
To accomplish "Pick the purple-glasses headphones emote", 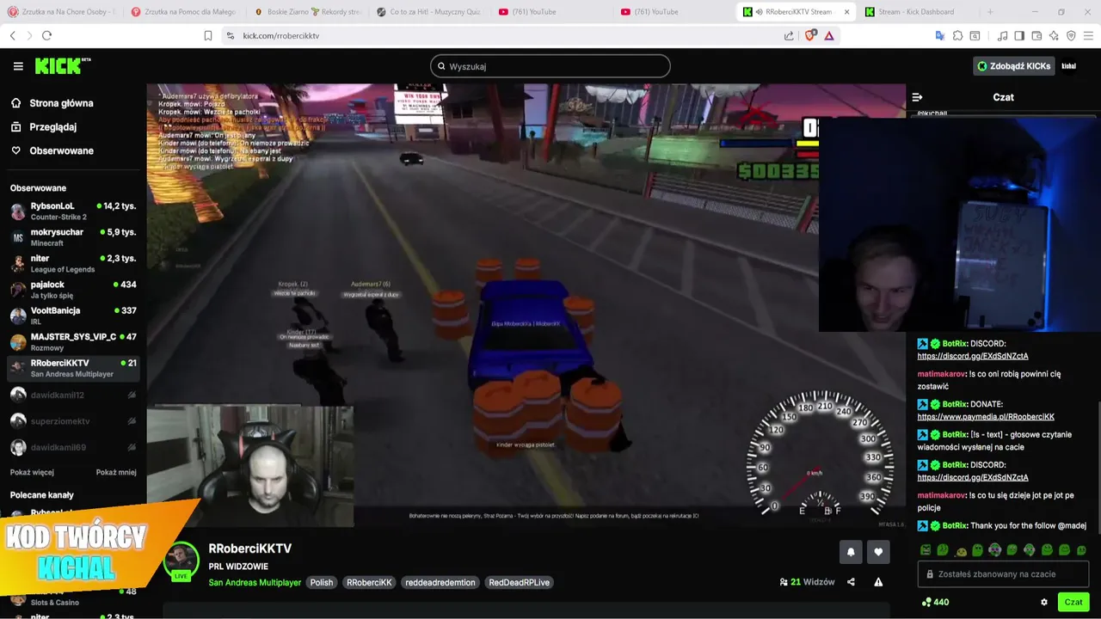I will coord(995,550).
